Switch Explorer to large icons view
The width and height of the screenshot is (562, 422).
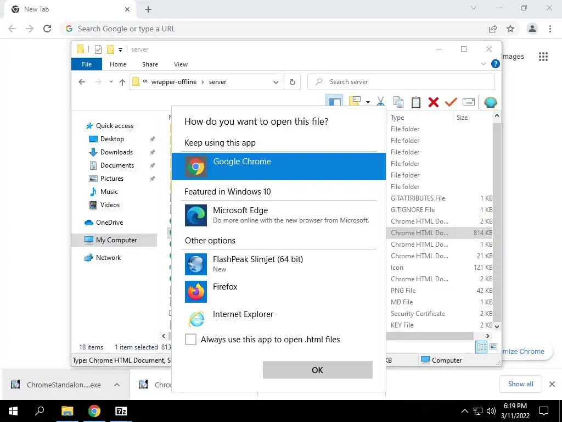click(x=493, y=347)
